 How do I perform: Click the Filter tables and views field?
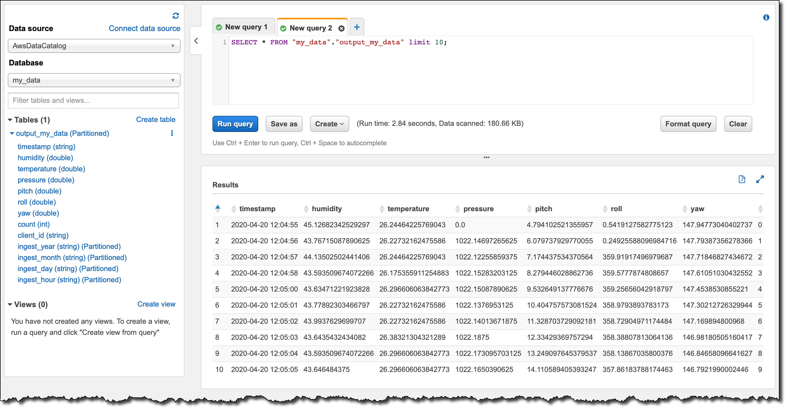point(93,101)
